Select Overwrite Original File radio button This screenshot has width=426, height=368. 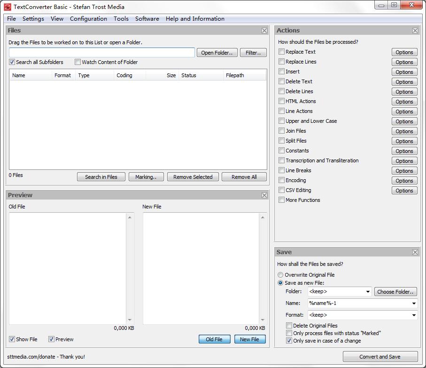click(x=280, y=275)
